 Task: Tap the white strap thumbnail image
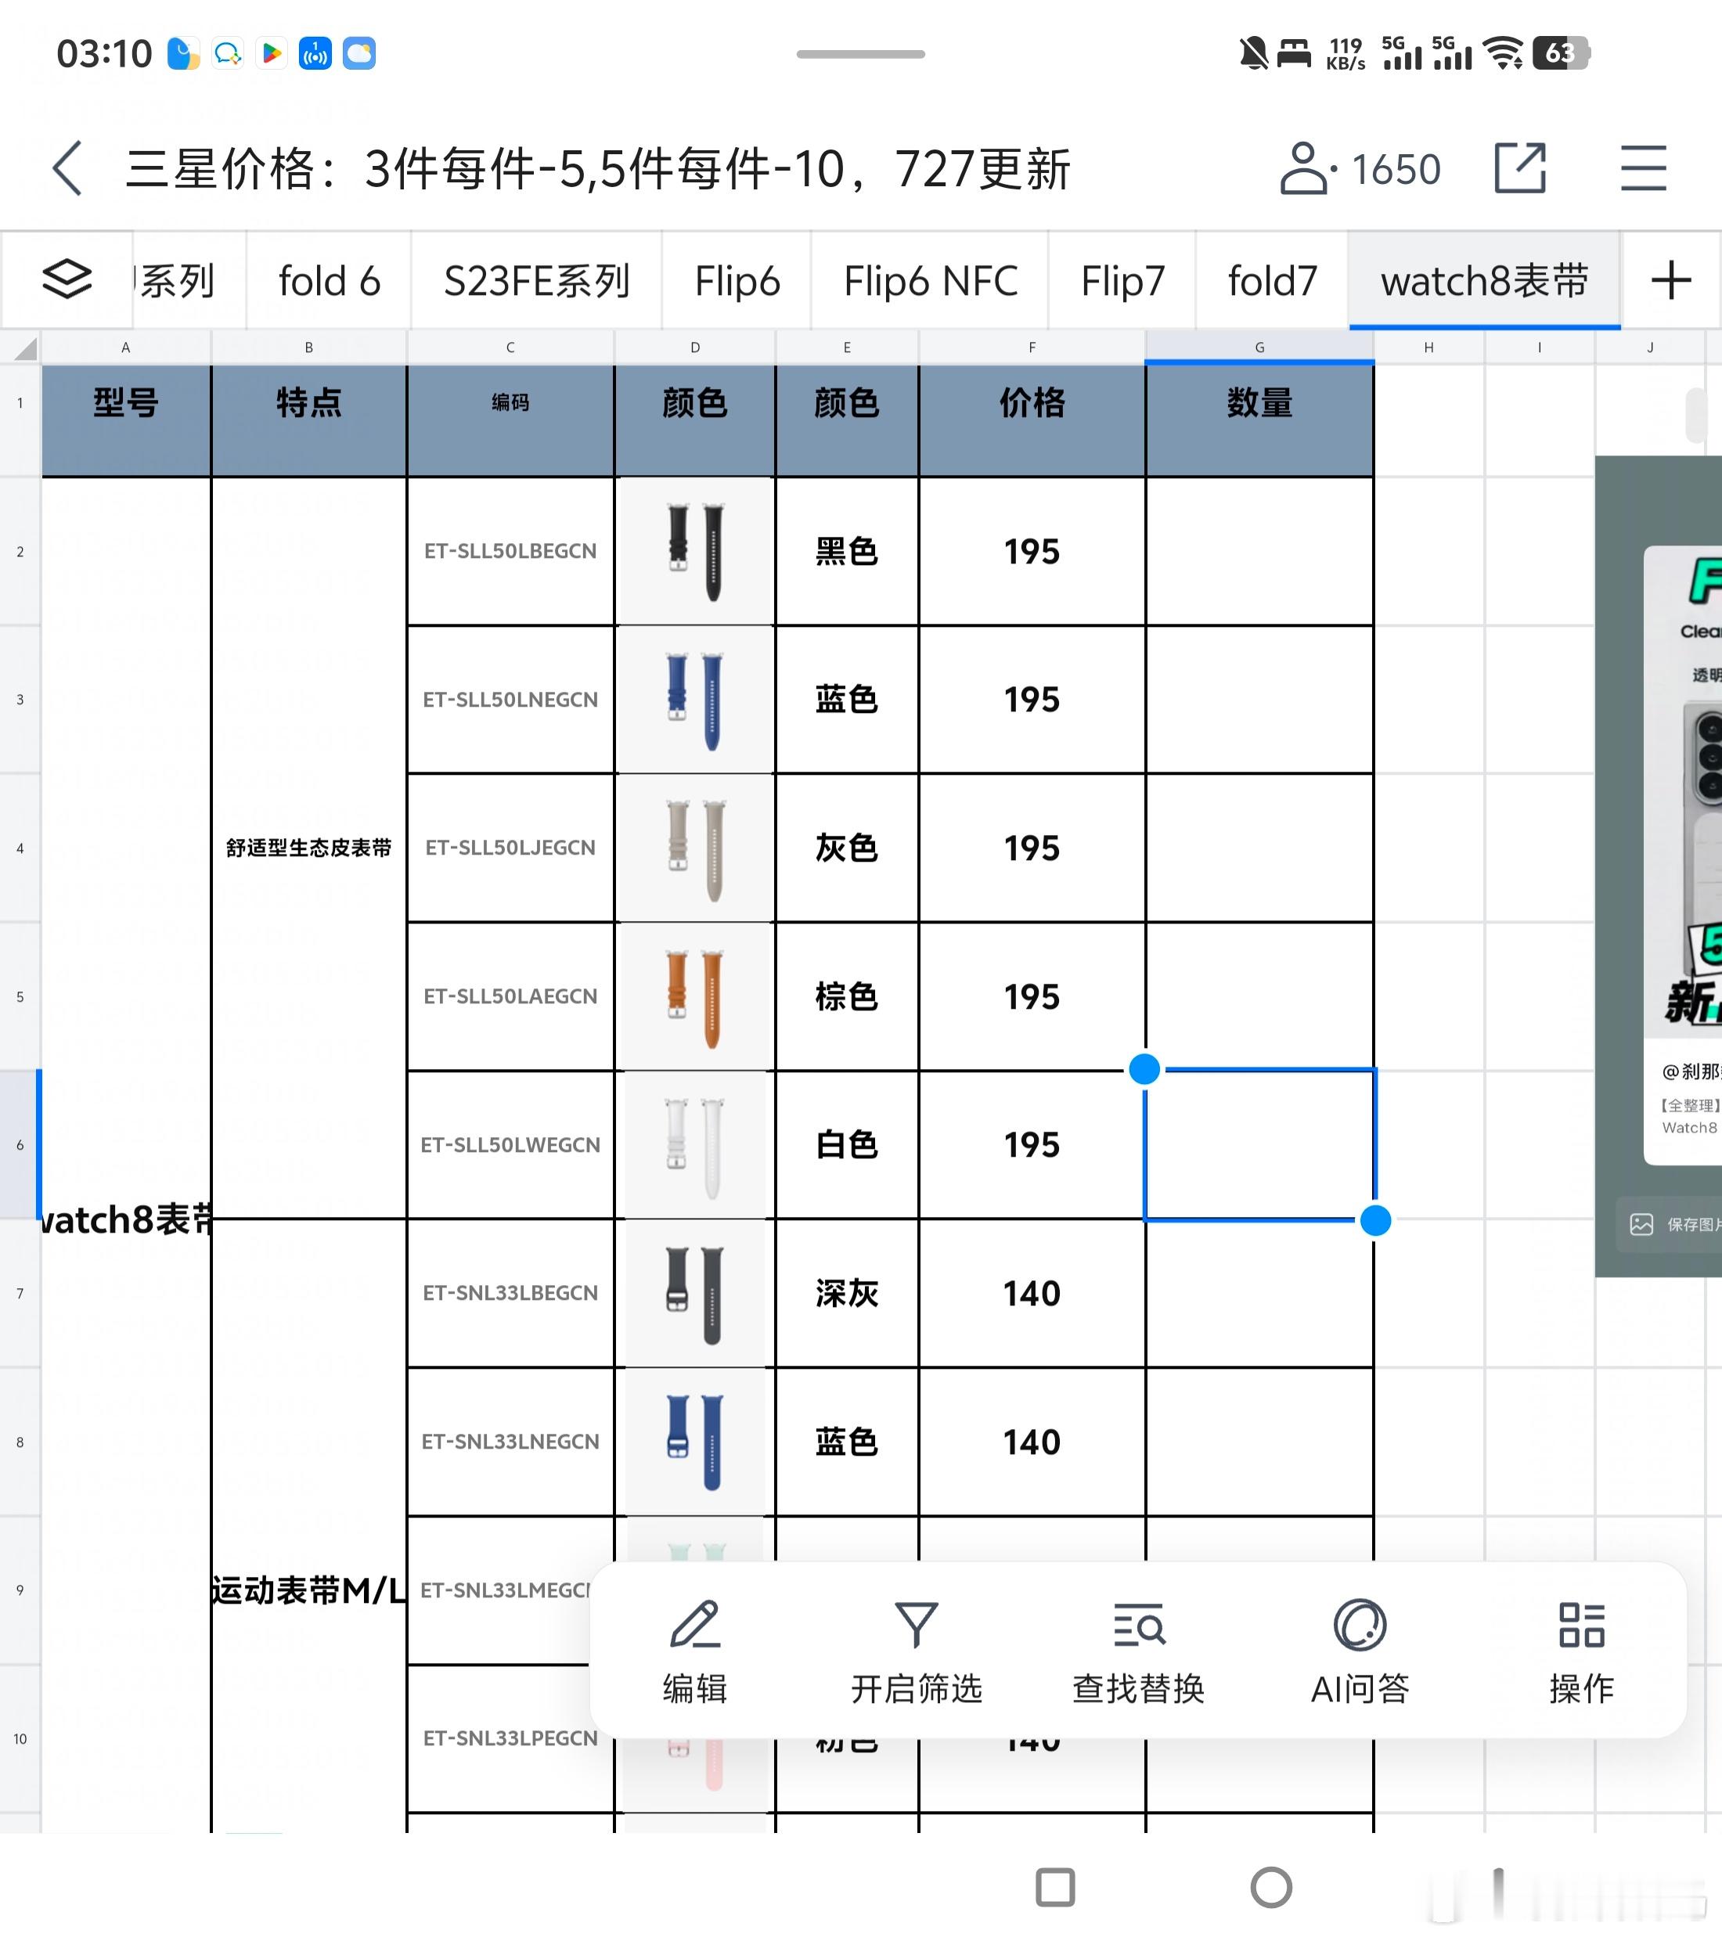(695, 1145)
